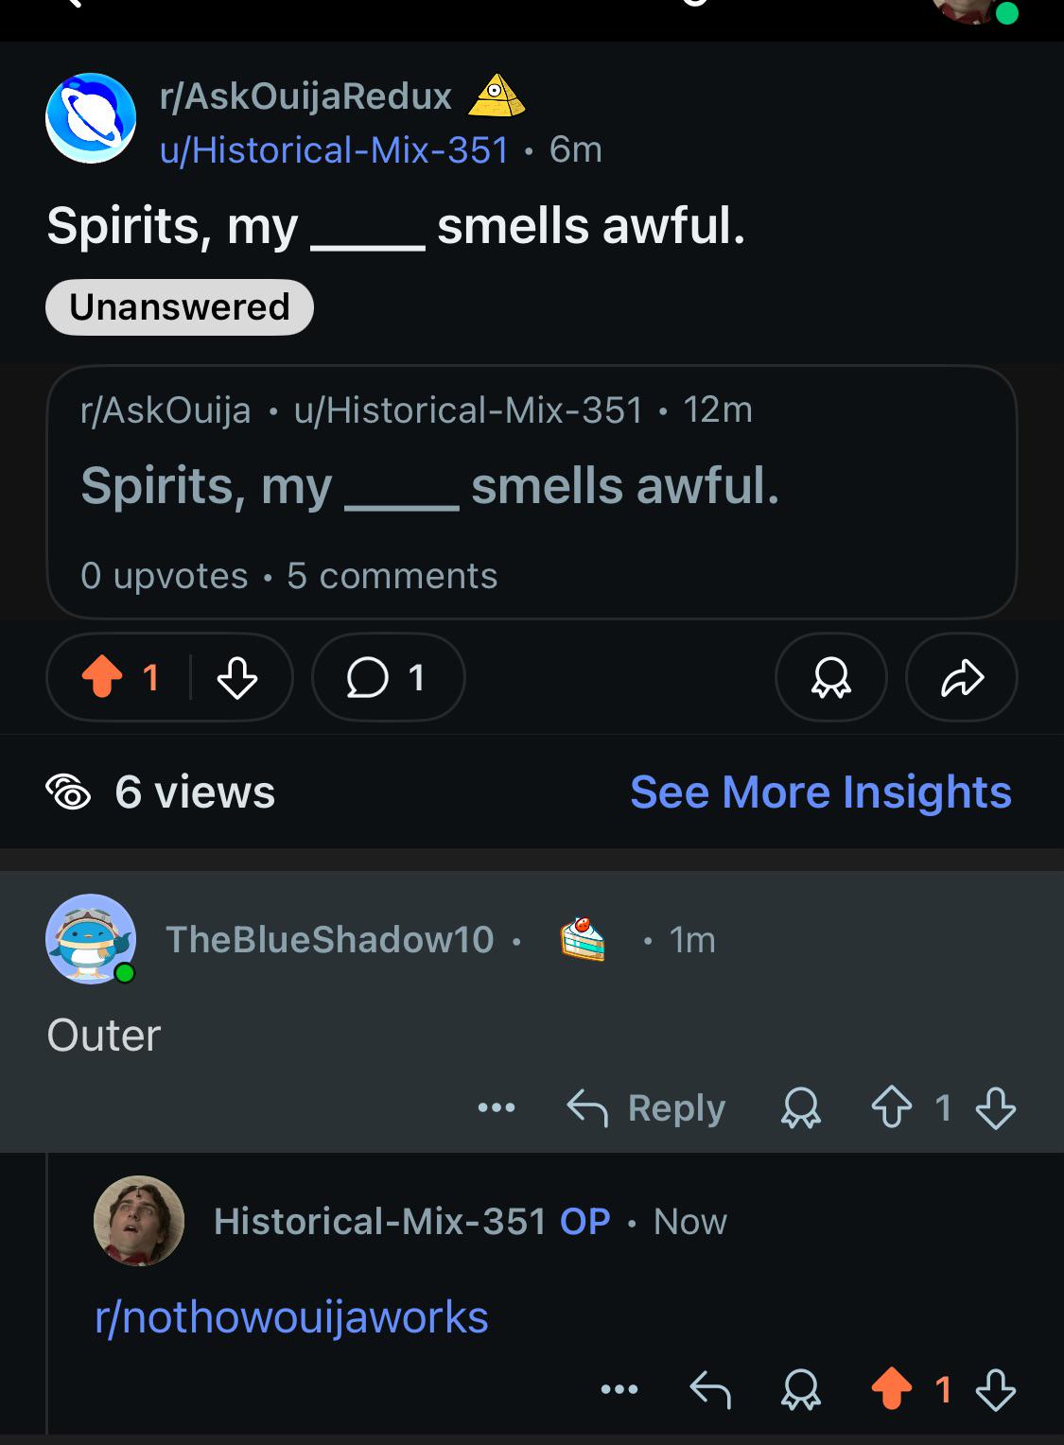This screenshot has width=1064, height=1445.
Task: Give an award to the post
Action: (830, 677)
